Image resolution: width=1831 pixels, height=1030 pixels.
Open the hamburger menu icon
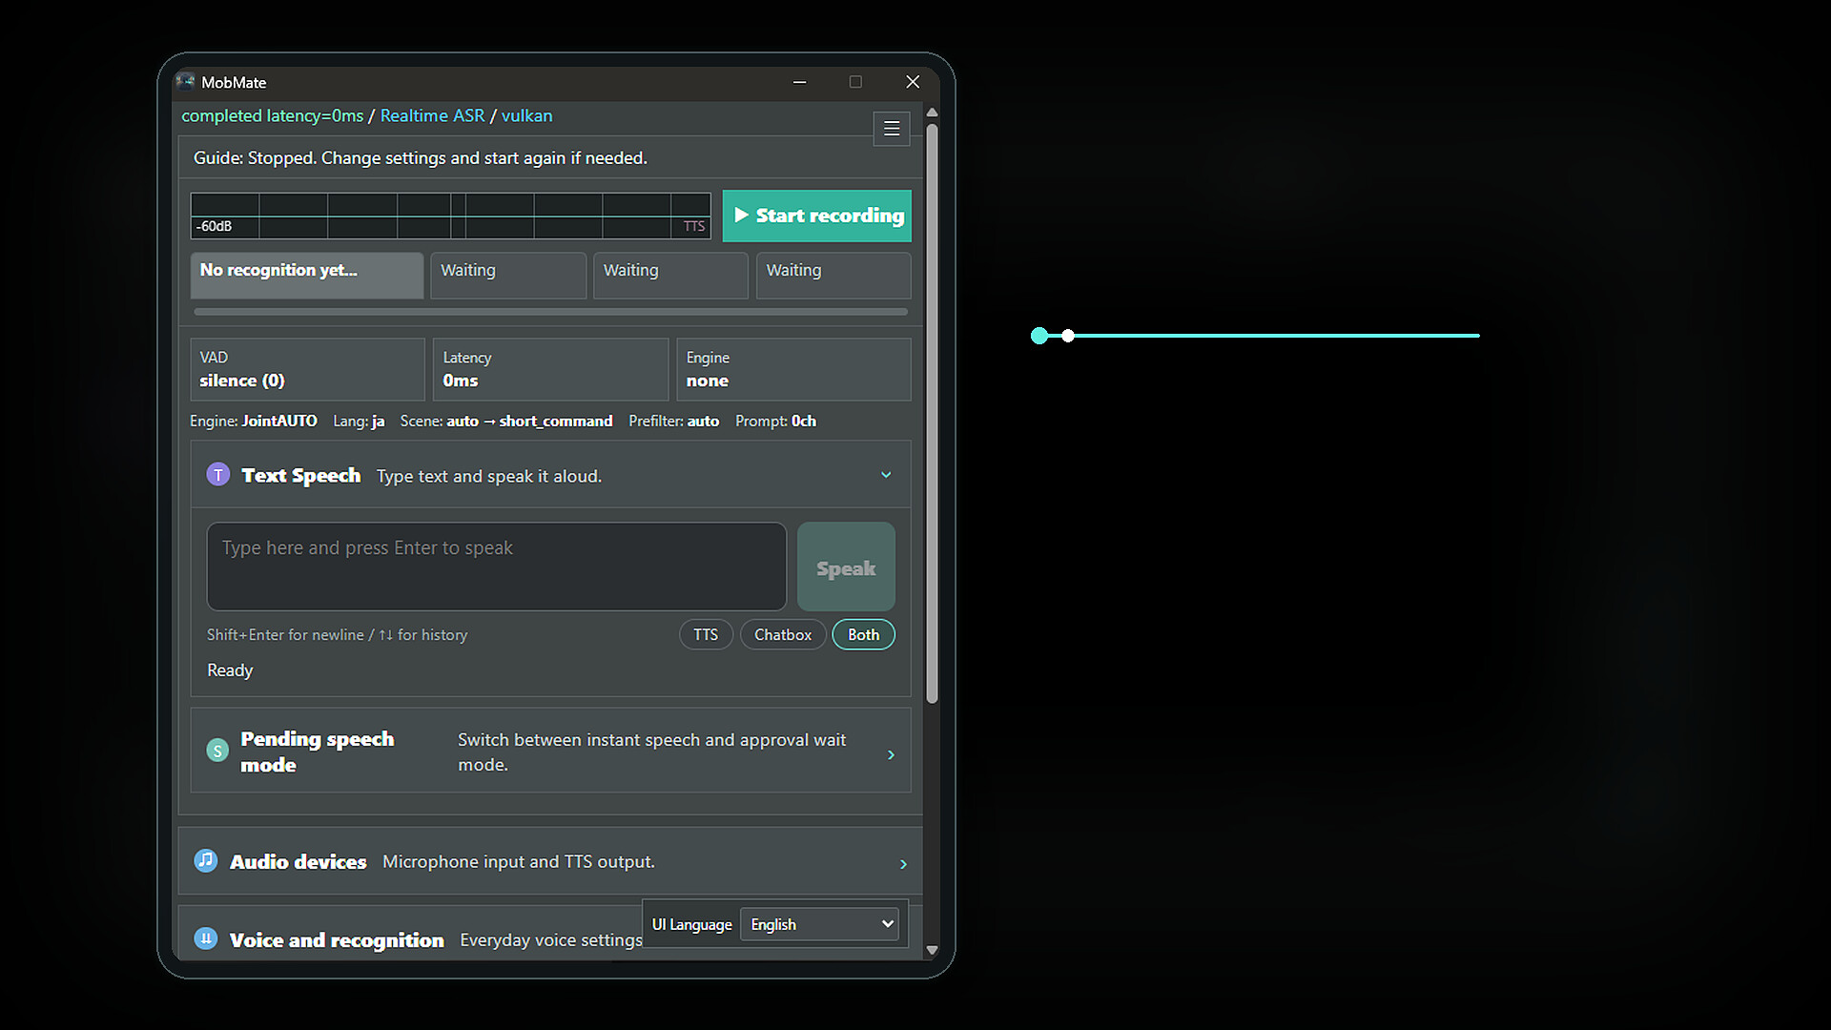[x=891, y=129]
